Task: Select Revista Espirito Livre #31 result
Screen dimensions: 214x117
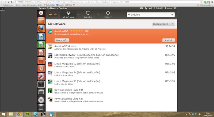Action: [111, 91]
